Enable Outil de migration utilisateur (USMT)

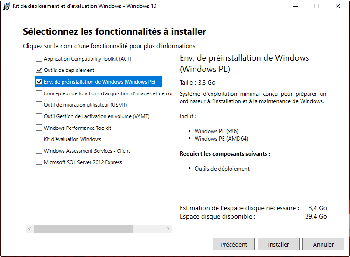click(39, 105)
